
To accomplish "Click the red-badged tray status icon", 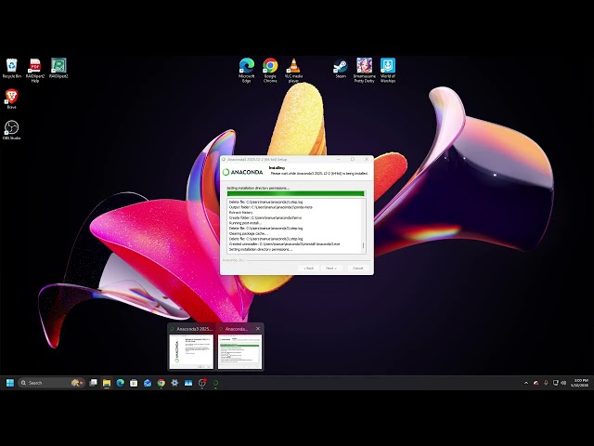I will coord(536,383).
